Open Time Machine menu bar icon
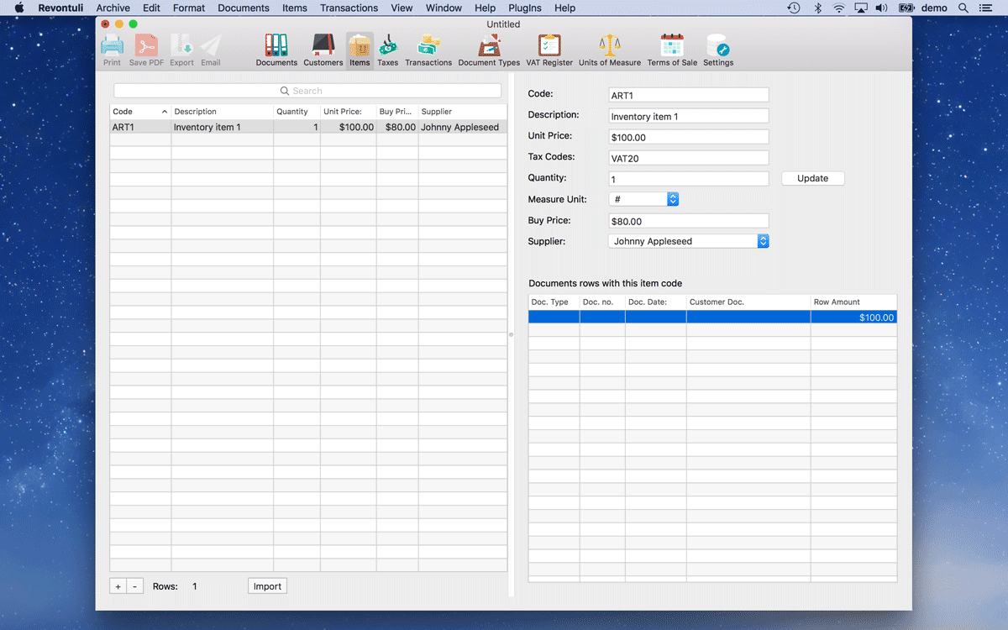The width and height of the screenshot is (1008, 630). [794, 8]
